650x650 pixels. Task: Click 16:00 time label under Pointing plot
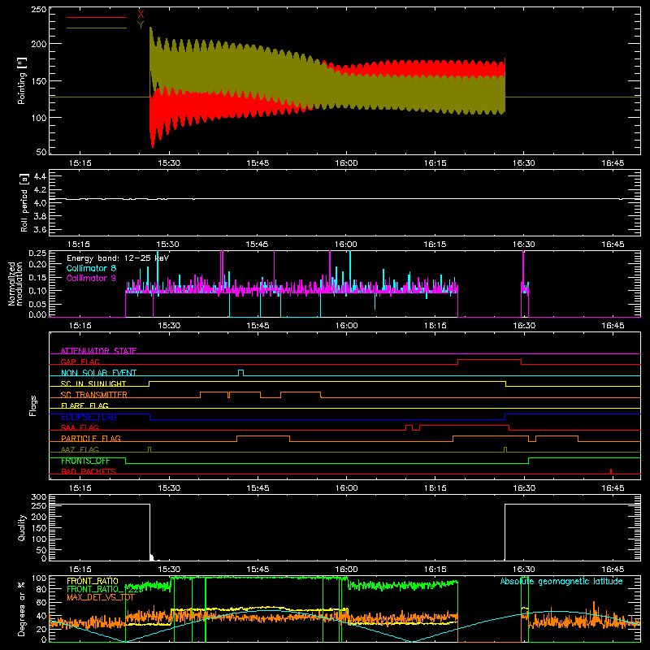click(x=346, y=163)
